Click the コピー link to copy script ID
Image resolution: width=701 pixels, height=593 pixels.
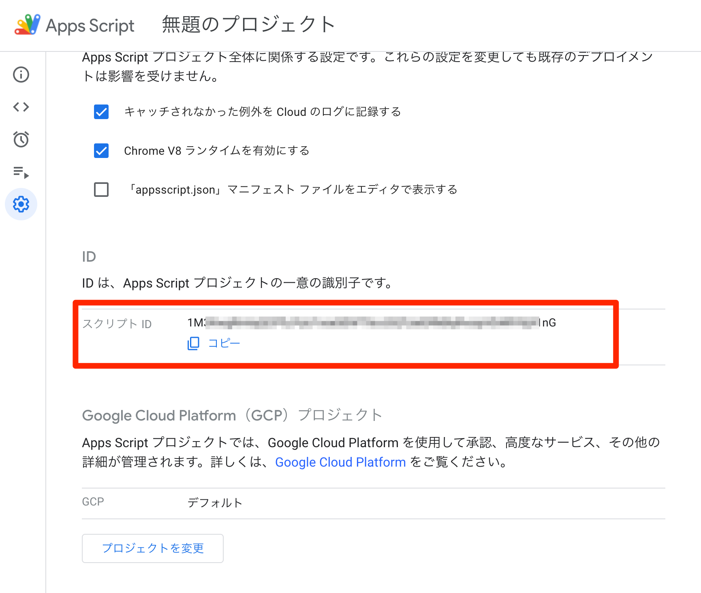point(223,343)
